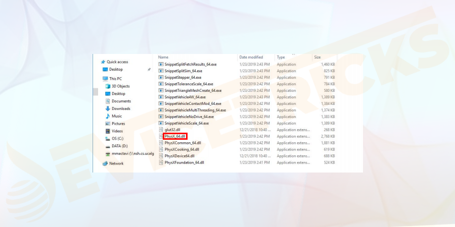The height and width of the screenshot is (227, 455).
Task: Click the SnippetVehicle4W_64.exe file name
Action: pos(185,97)
